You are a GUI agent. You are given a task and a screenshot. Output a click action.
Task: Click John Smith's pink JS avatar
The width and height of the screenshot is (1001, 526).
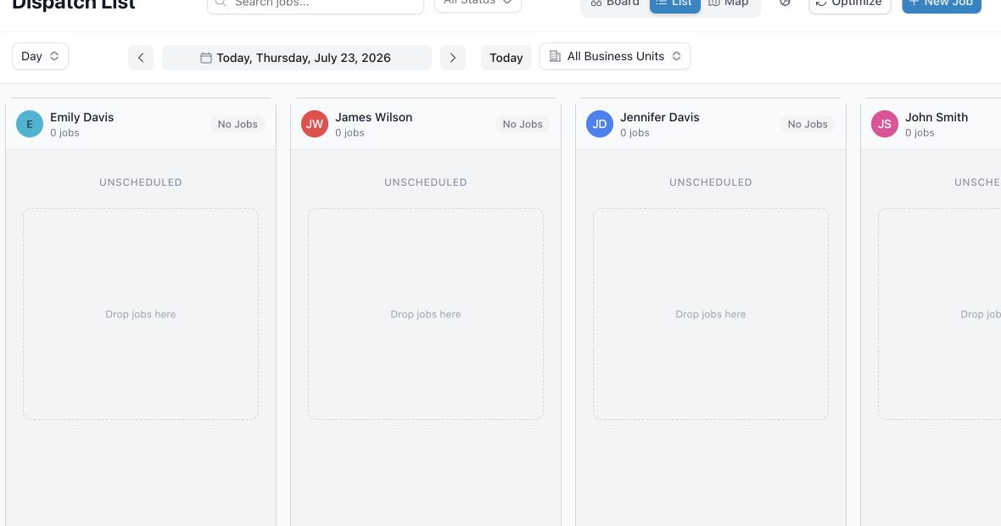[884, 124]
